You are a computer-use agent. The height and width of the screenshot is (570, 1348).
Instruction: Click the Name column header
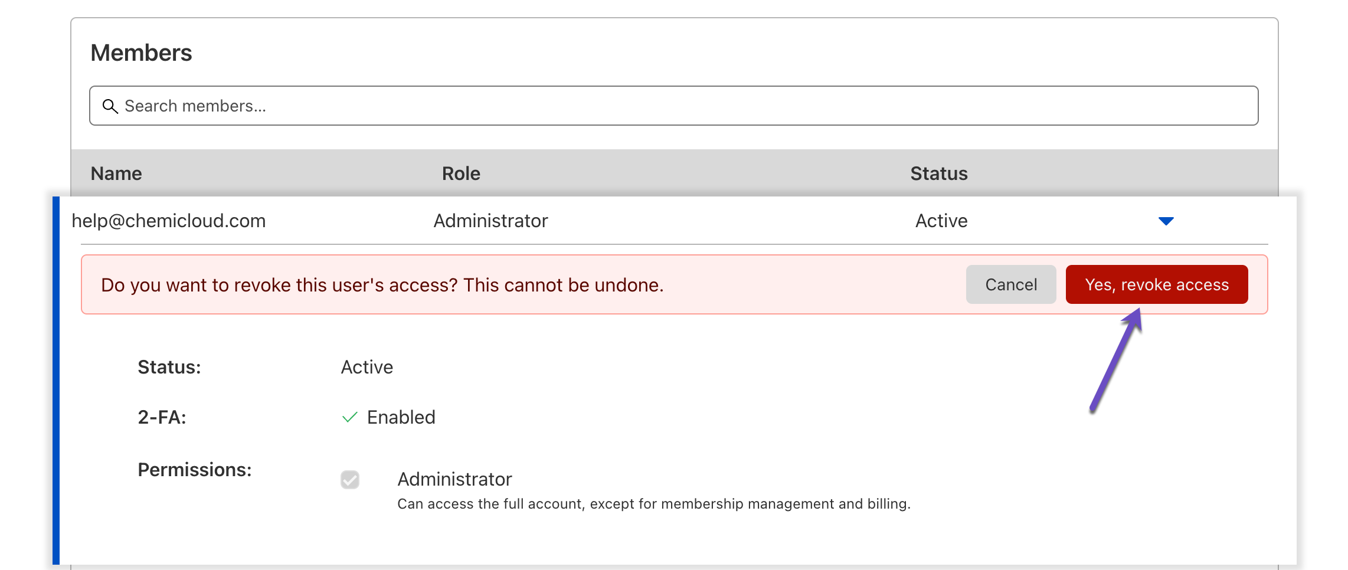(116, 173)
